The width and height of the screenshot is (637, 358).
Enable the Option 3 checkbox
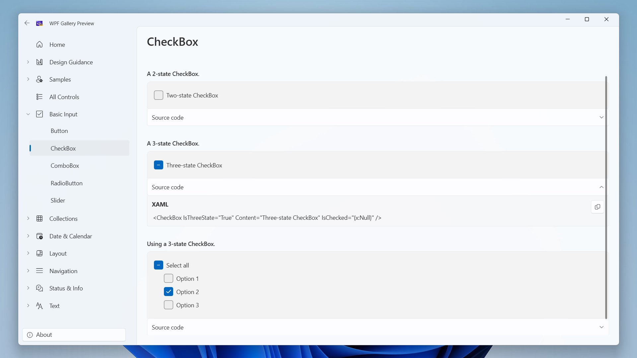pyautogui.click(x=169, y=305)
